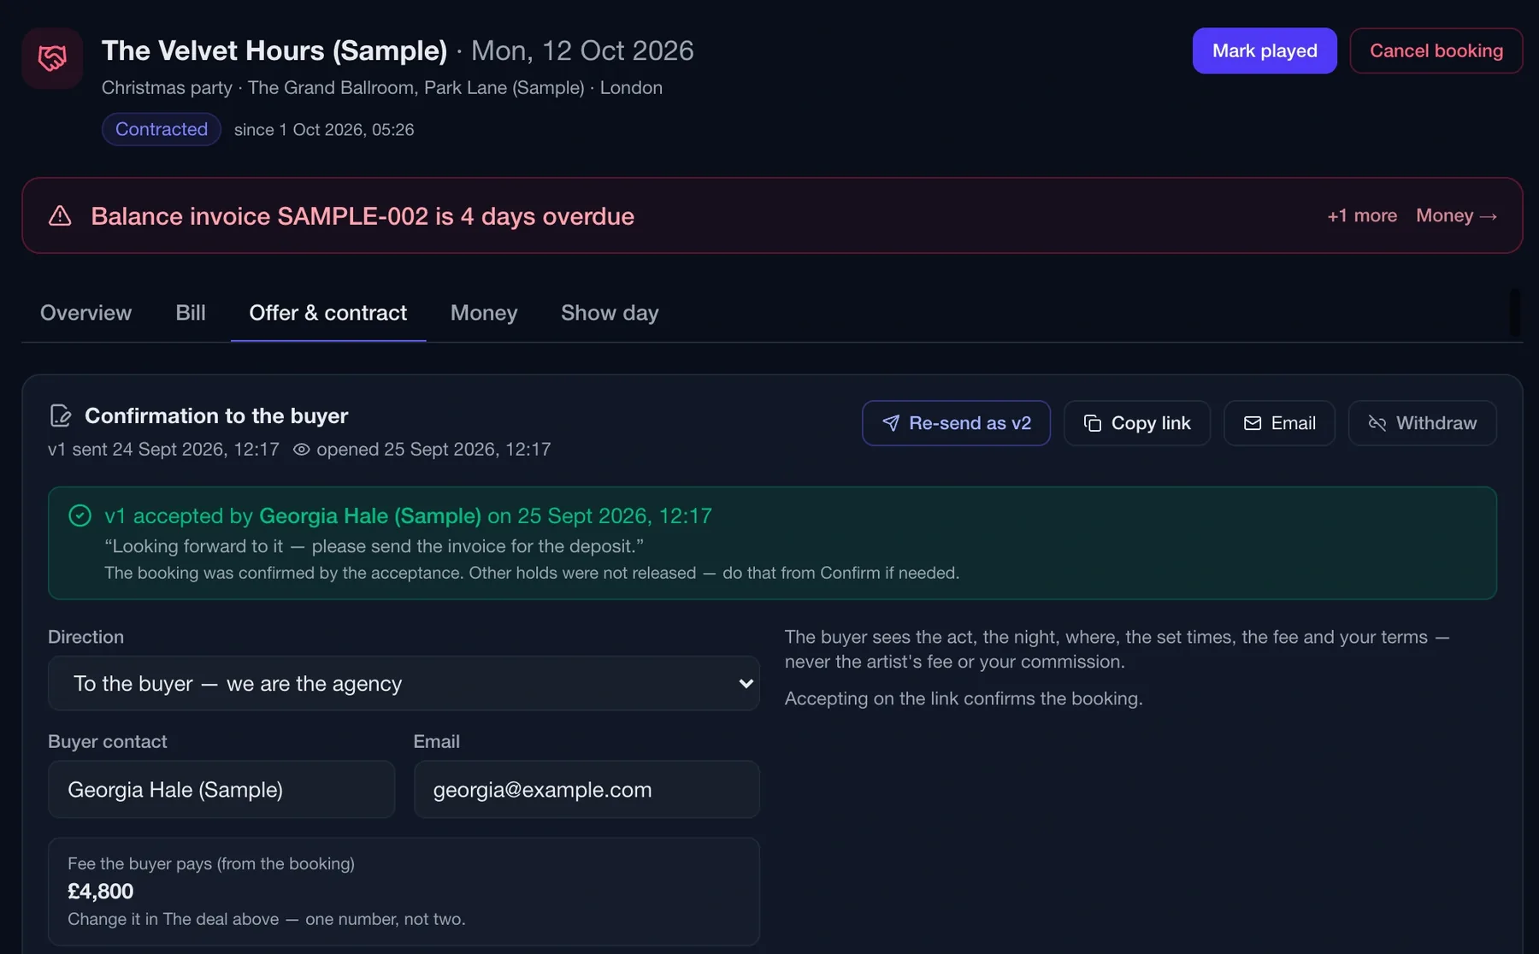Show the +1 more alerts
This screenshot has width=1539, height=954.
(x=1362, y=215)
